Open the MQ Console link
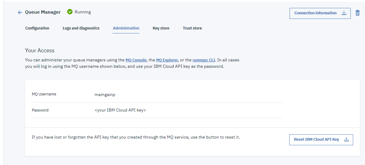The width and height of the screenshot is (365, 165). click(x=136, y=60)
